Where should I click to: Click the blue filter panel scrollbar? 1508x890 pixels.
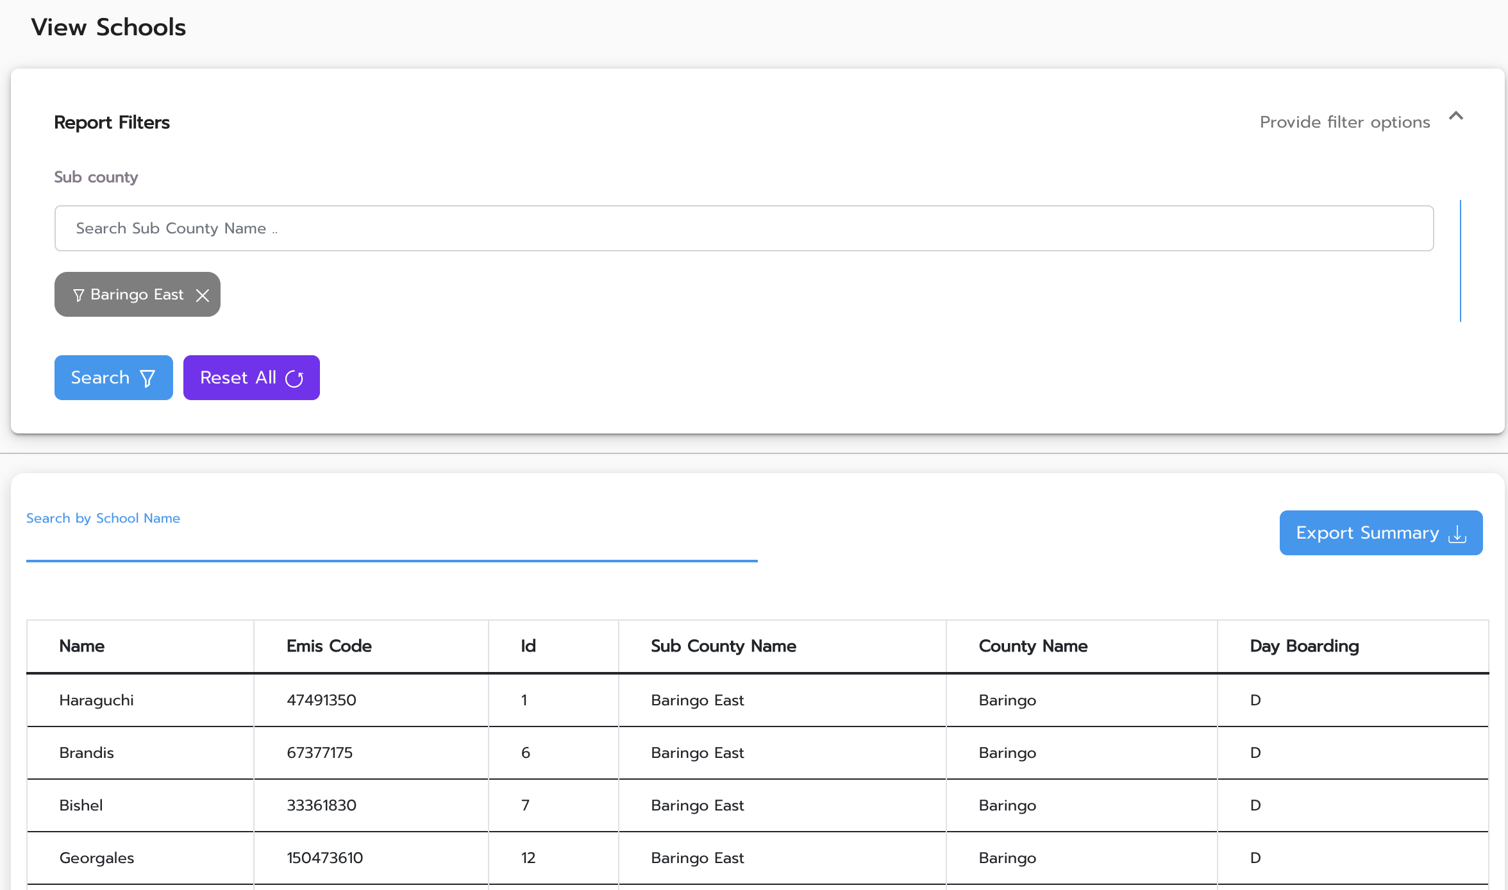click(x=1460, y=260)
